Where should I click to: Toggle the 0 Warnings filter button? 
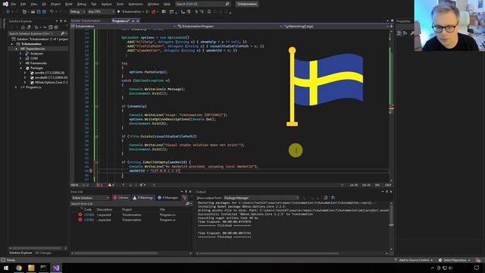[x=143, y=198]
